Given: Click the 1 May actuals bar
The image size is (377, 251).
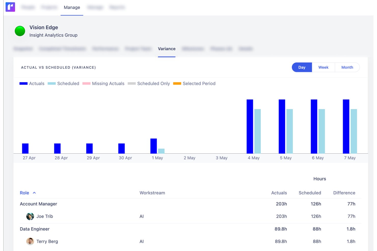Looking at the screenshot, I should pos(154,146).
